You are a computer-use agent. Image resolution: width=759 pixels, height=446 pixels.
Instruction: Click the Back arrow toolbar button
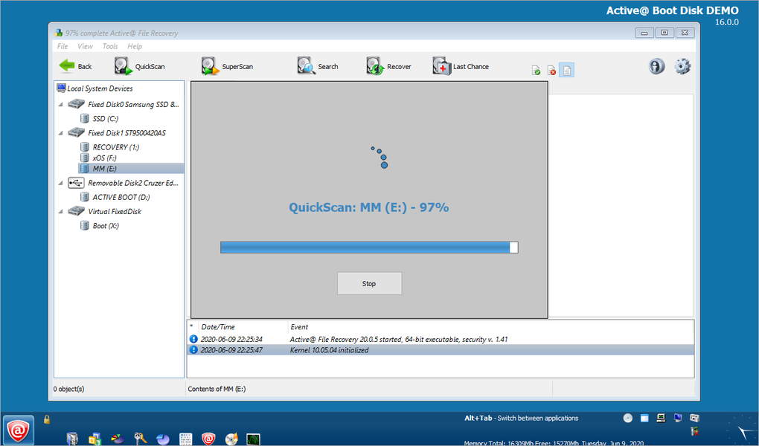(x=75, y=66)
